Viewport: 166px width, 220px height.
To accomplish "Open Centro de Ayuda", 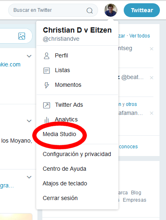I will click(x=64, y=169).
